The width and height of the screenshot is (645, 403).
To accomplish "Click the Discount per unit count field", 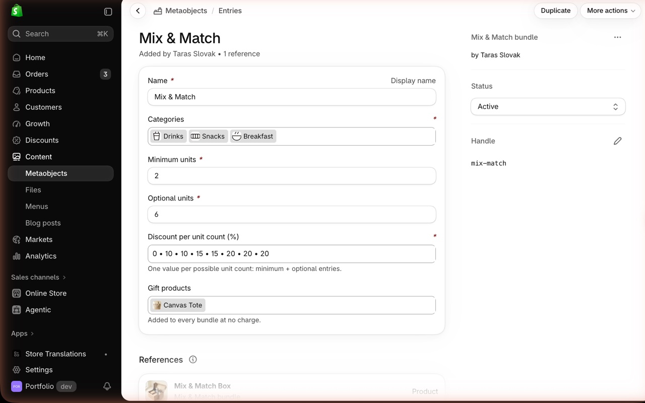I will pyautogui.click(x=292, y=254).
